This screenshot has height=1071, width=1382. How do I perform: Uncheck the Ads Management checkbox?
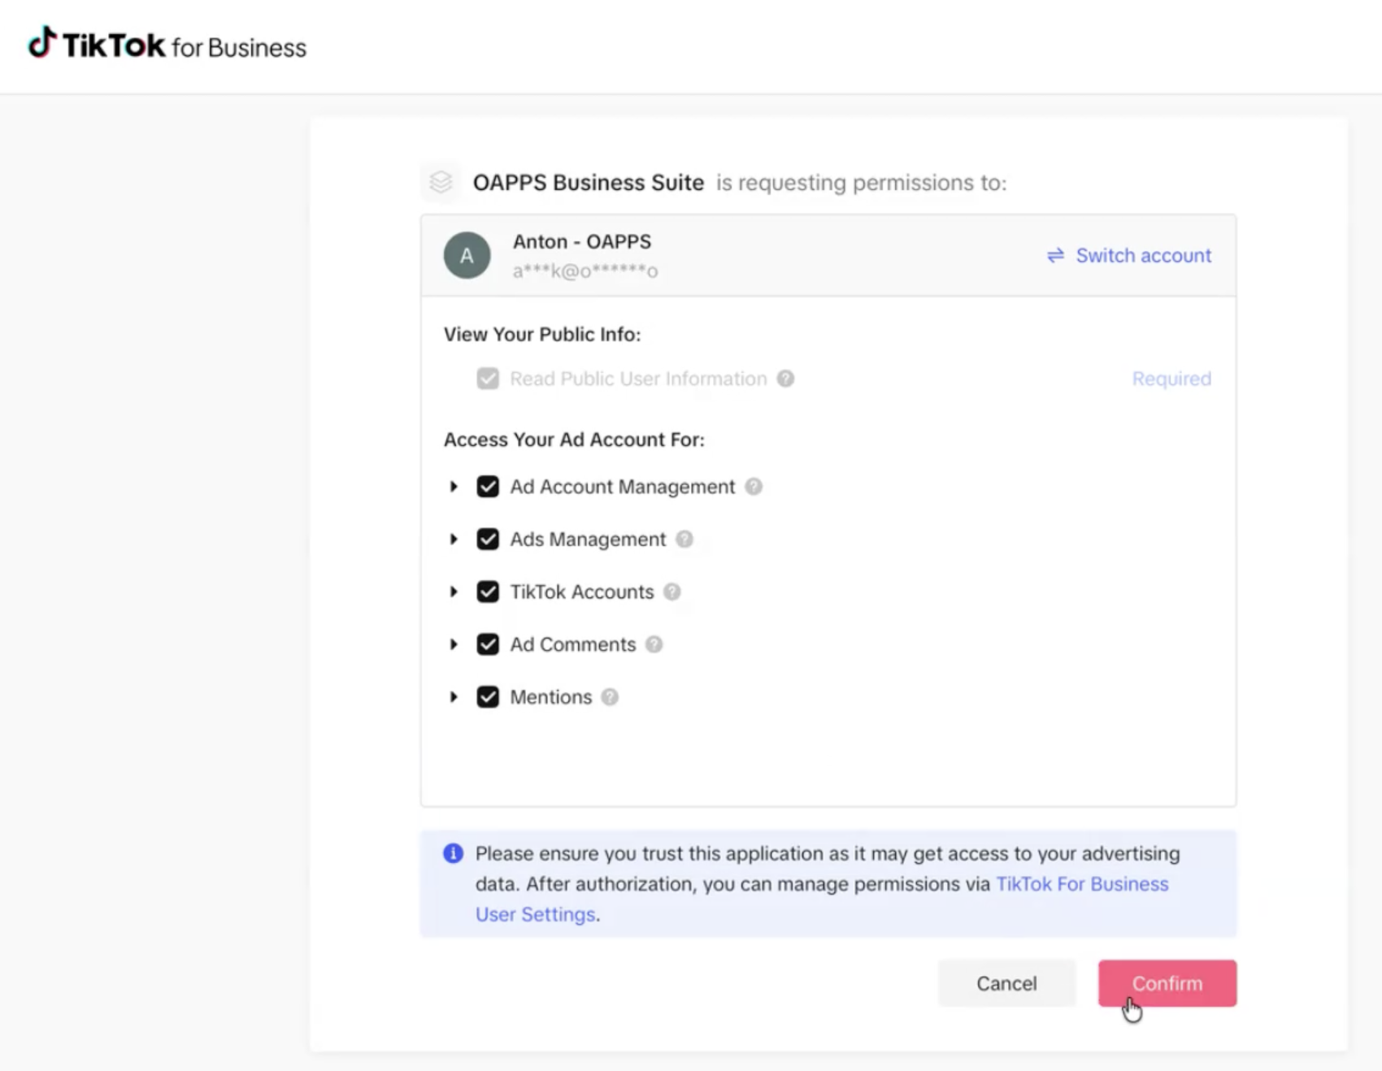click(x=488, y=540)
